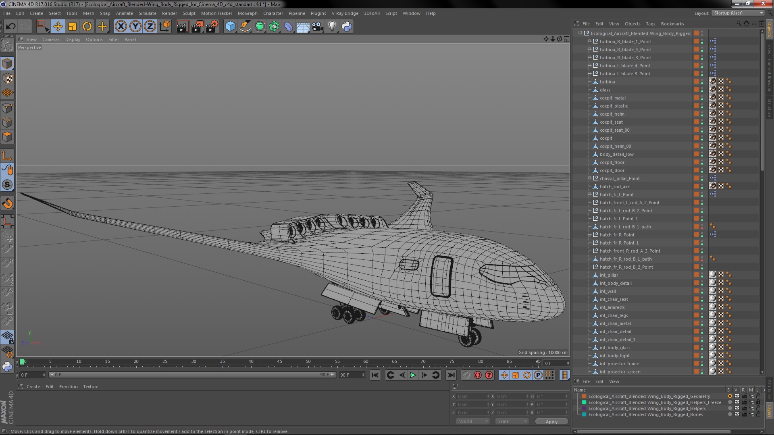The width and height of the screenshot is (774, 435).
Task: Click orange layer swatch of Geometry layer
Action: pos(584,396)
